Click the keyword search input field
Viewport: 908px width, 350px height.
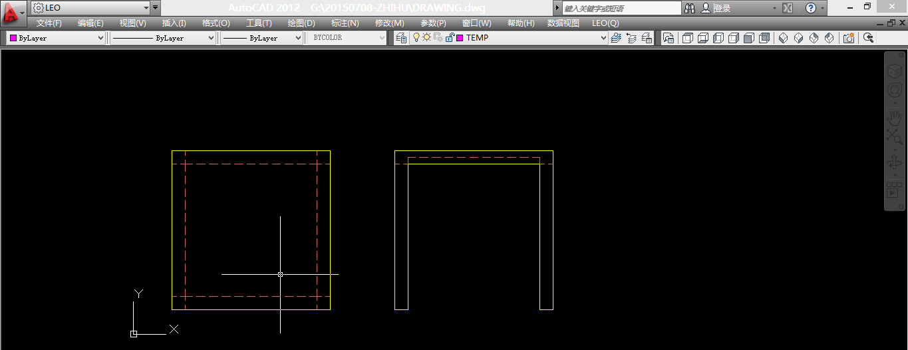[x=621, y=8]
